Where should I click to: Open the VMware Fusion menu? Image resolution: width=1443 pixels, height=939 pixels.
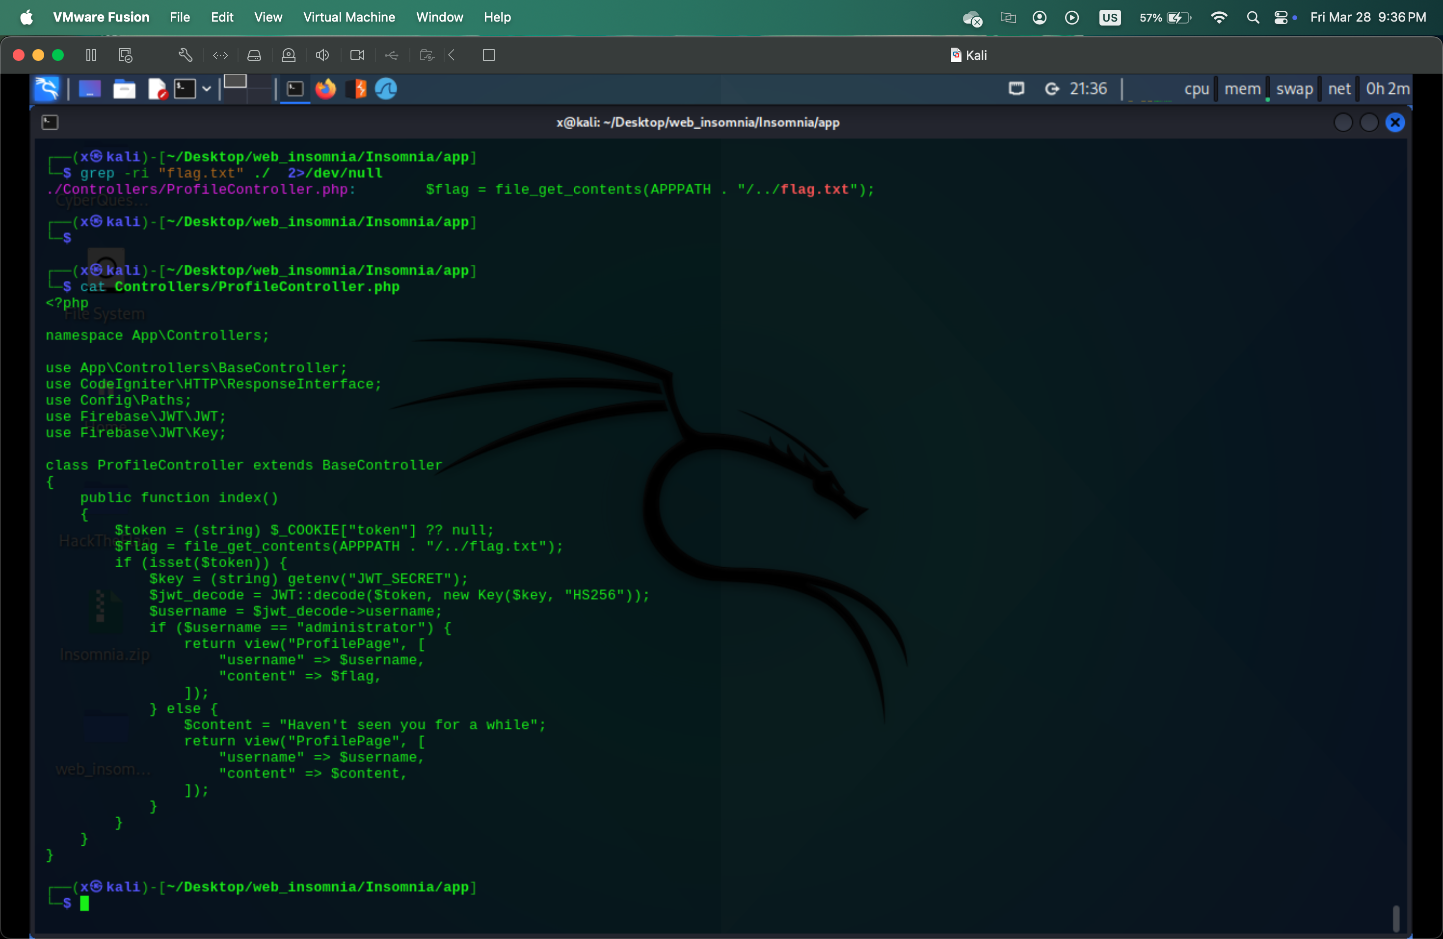pos(101,17)
